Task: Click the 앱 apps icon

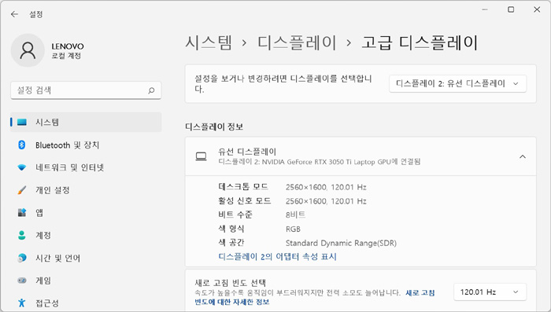Action: (22, 213)
